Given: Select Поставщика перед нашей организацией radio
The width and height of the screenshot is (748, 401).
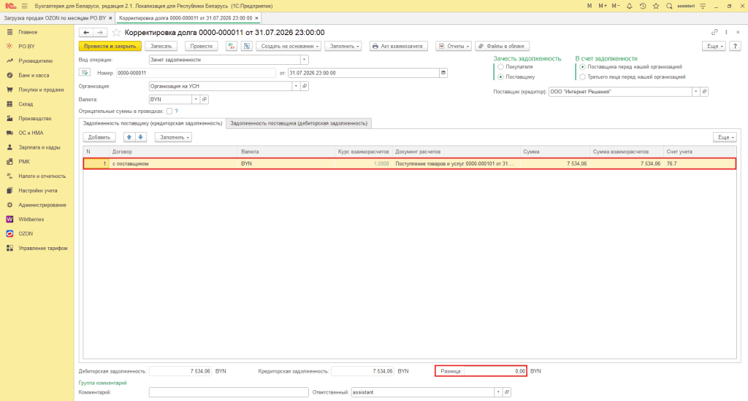Looking at the screenshot, I should [x=582, y=66].
